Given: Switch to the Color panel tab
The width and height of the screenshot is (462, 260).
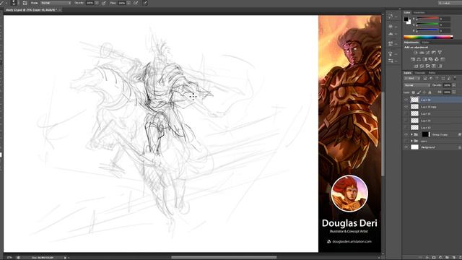Looking at the screenshot, I should click(407, 13).
